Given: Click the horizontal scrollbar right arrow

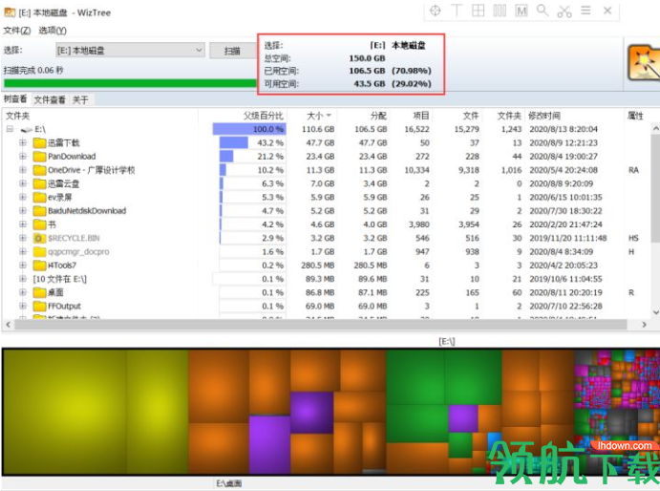Looking at the screenshot, I should [644, 324].
